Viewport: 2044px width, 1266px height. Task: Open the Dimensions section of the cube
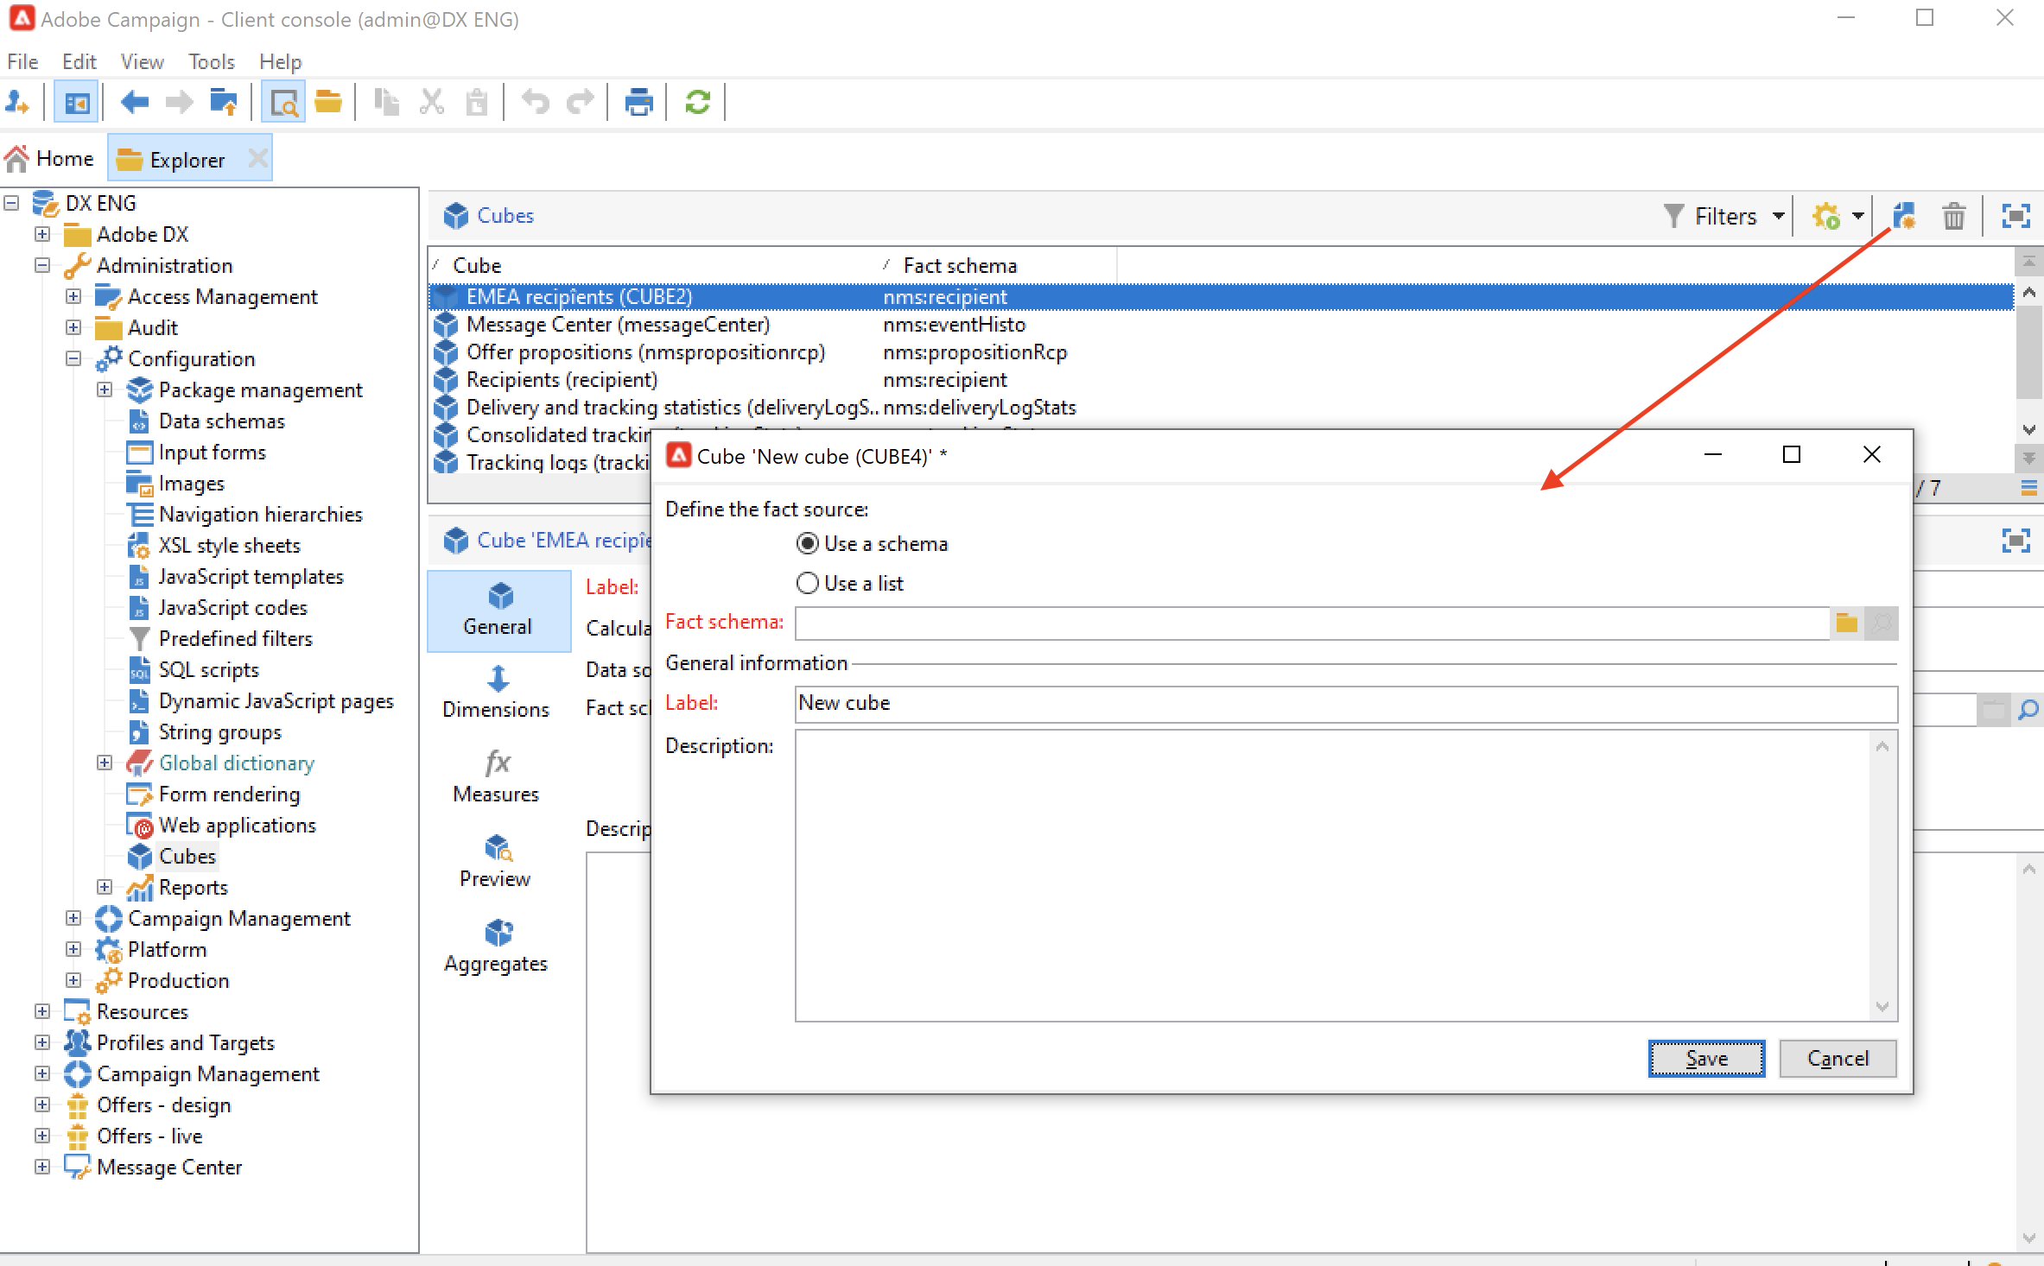click(x=497, y=692)
